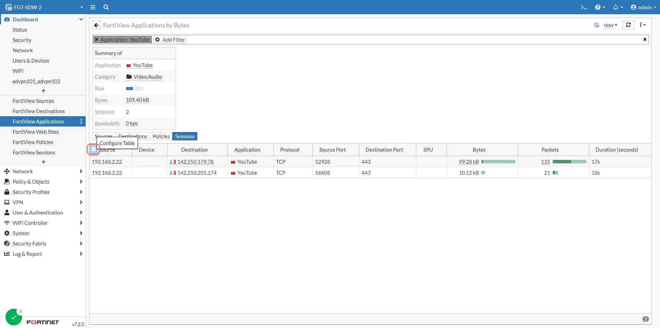
Task: Click the Configure Table gear icon
Action: coord(93,149)
